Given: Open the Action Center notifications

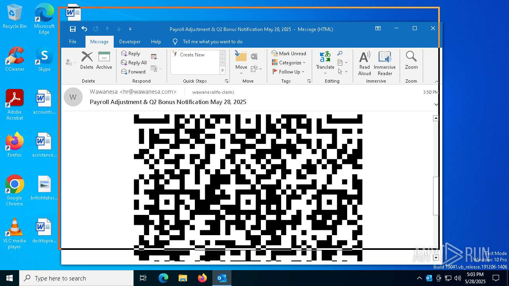Looking at the screenshot, I should pyautogui.click(x=496, y=278).
